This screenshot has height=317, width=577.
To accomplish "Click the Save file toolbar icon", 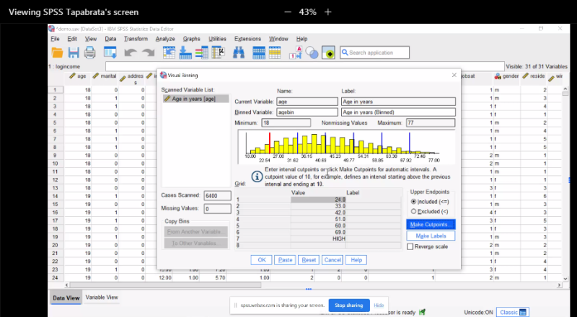I will pyautogui.click(x=73, y=53).
